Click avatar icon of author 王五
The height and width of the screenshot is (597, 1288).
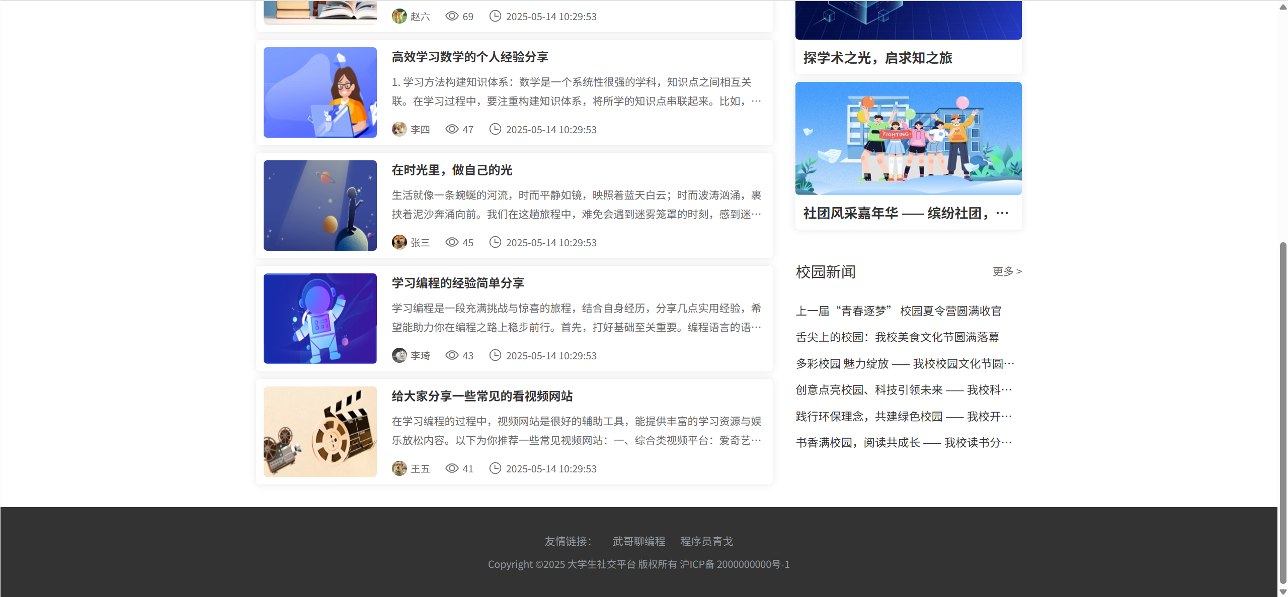(399, 468)
